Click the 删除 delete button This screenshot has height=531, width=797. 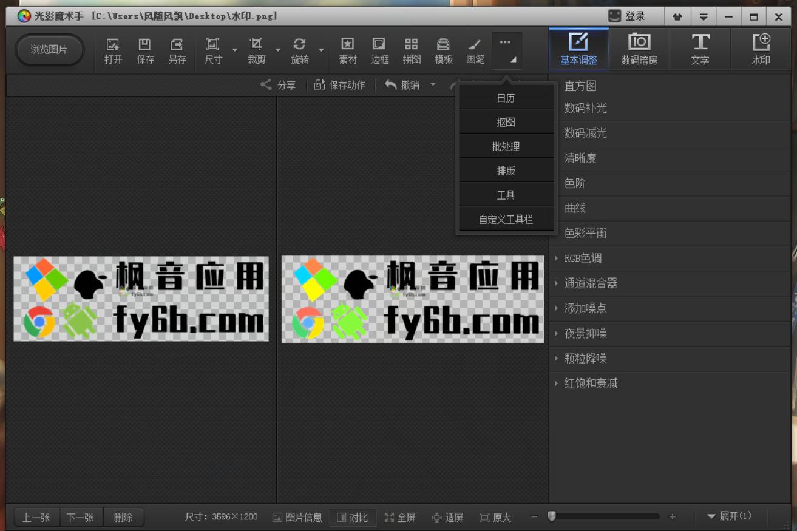(123, 518)
